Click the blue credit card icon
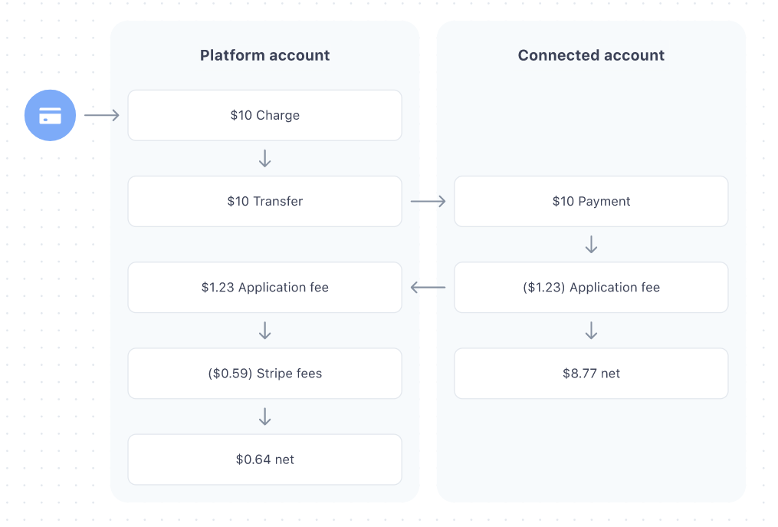Viewport: 778px width, 527px height. (x=50, y=115)
